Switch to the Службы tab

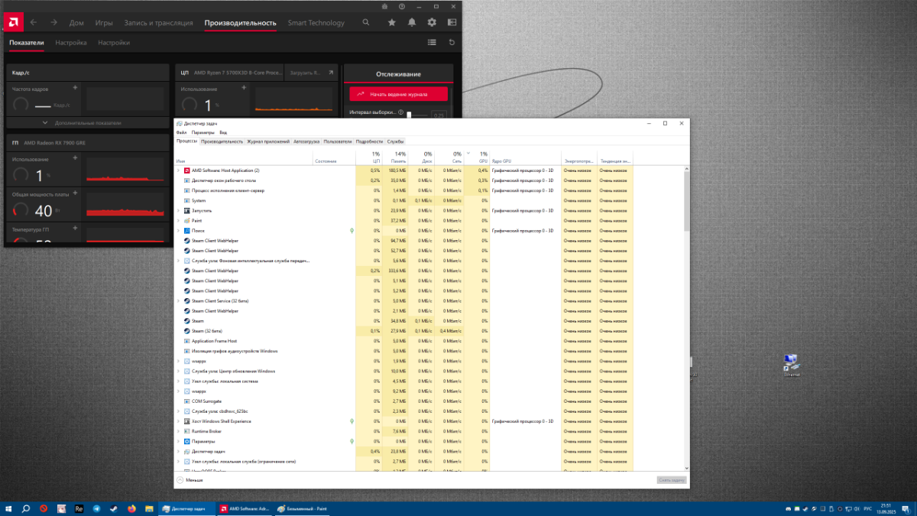(x=395, y=141)
